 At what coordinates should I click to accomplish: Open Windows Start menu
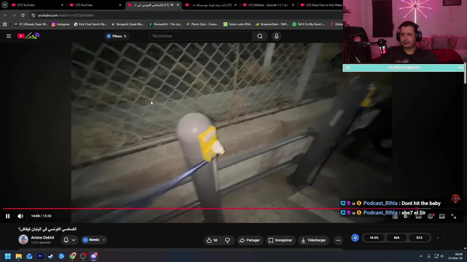8,256
